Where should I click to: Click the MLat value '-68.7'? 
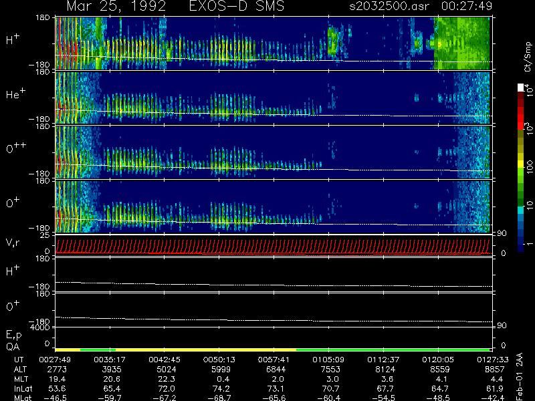point(220,398)
